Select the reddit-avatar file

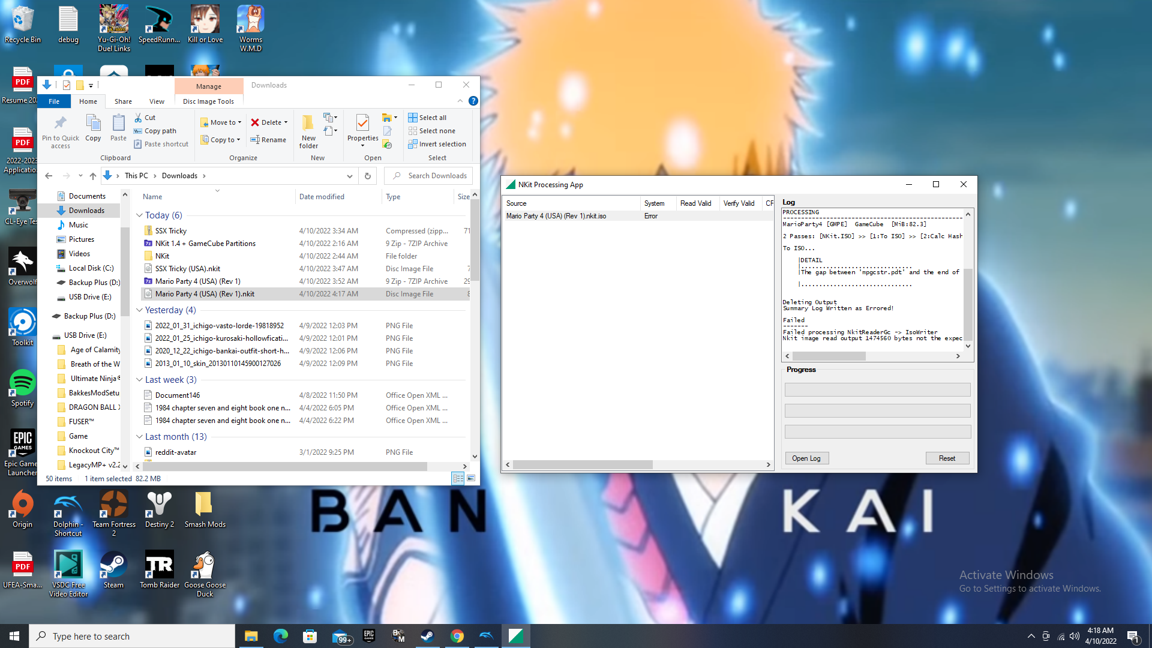(176, 452)
